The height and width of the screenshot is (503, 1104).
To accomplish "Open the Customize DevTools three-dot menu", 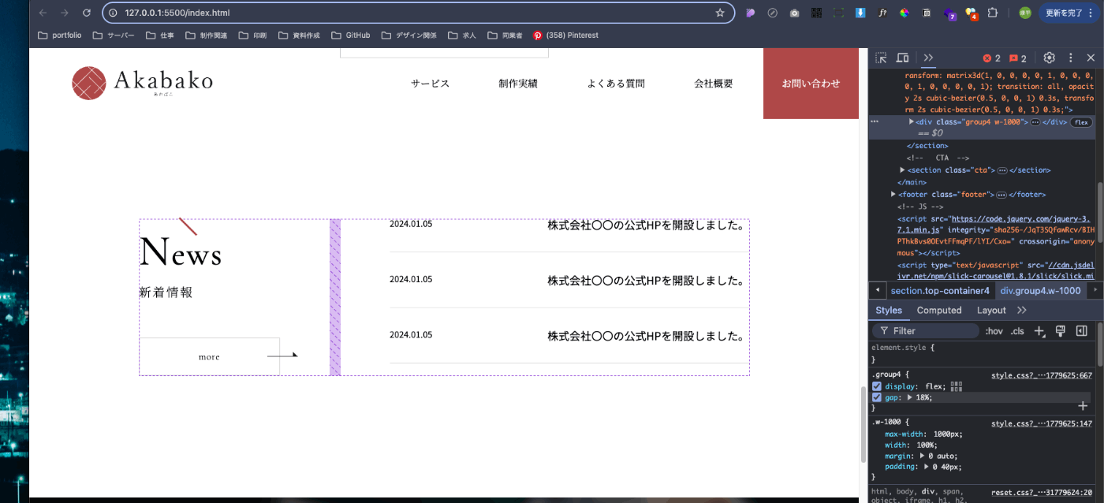I will pyautogui.click(x=1070, y=58).
